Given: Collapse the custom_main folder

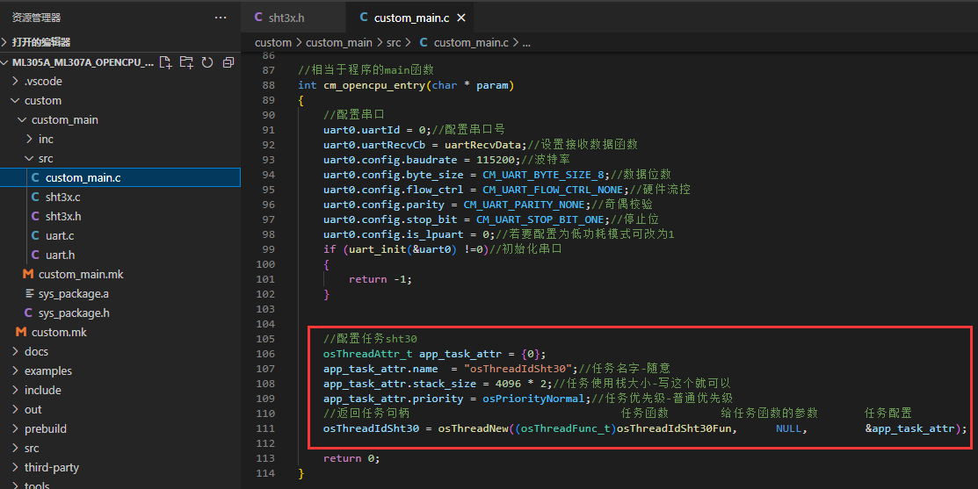Looking at the screenshot, I should point(64,119).
